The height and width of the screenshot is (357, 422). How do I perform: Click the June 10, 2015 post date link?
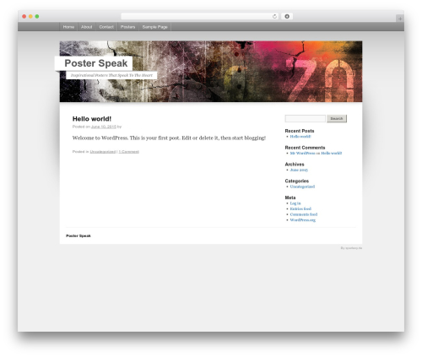click(x=104, y=127)
